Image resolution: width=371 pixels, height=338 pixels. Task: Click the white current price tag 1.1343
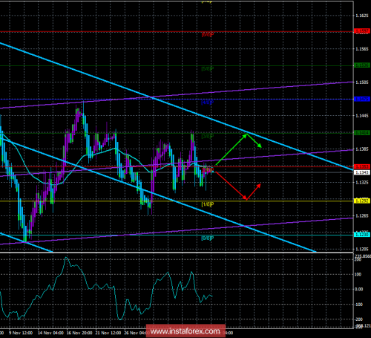point(362,172)
